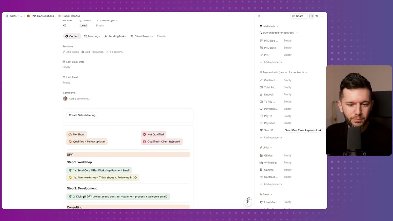Star the Daniel Canosa page as favorite
Image resolution: width=393 pixels, height=221 pixels.
[x=317, y=16]
